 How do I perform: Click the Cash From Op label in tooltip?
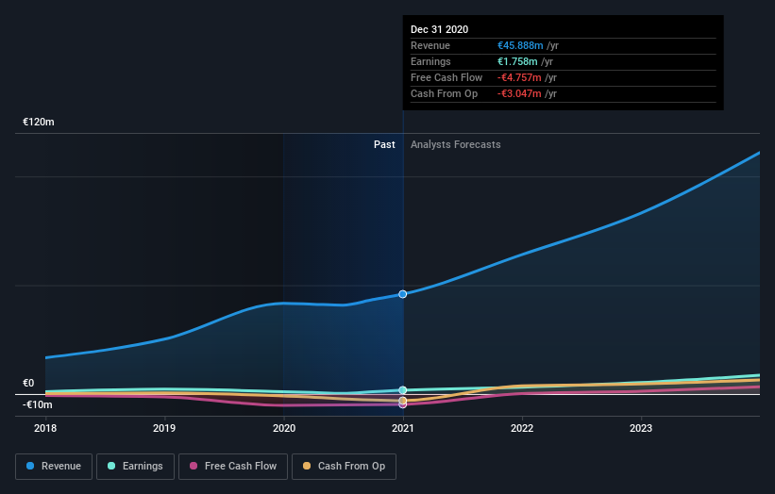[445, 93]
